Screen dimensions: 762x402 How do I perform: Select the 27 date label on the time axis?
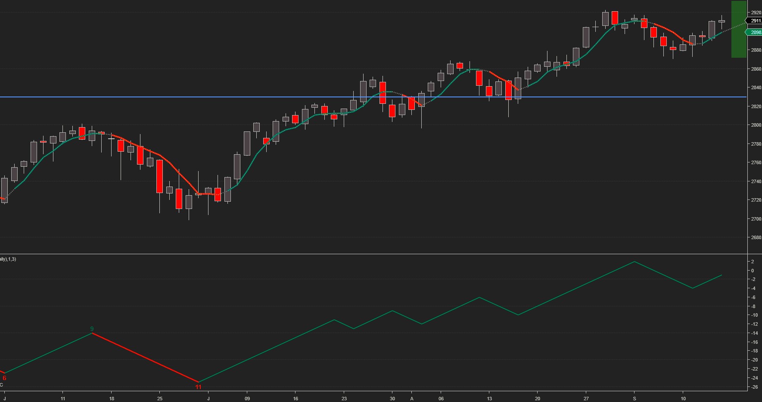[586, 399]
